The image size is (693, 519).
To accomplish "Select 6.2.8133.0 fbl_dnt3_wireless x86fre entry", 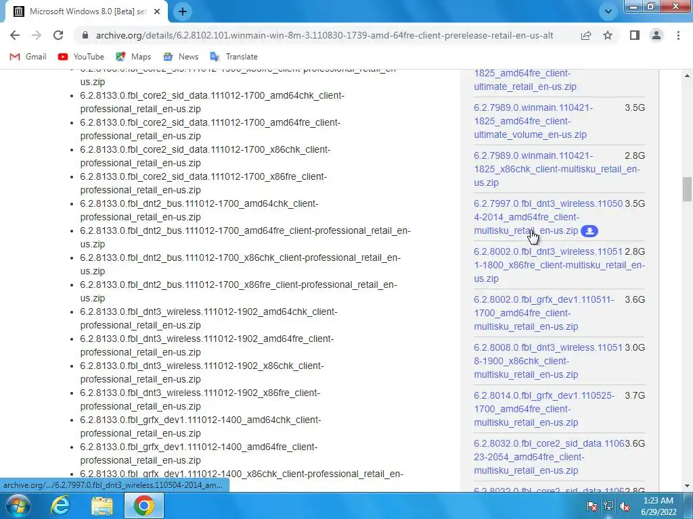I will pyautogui.click(x=200, y=399).
